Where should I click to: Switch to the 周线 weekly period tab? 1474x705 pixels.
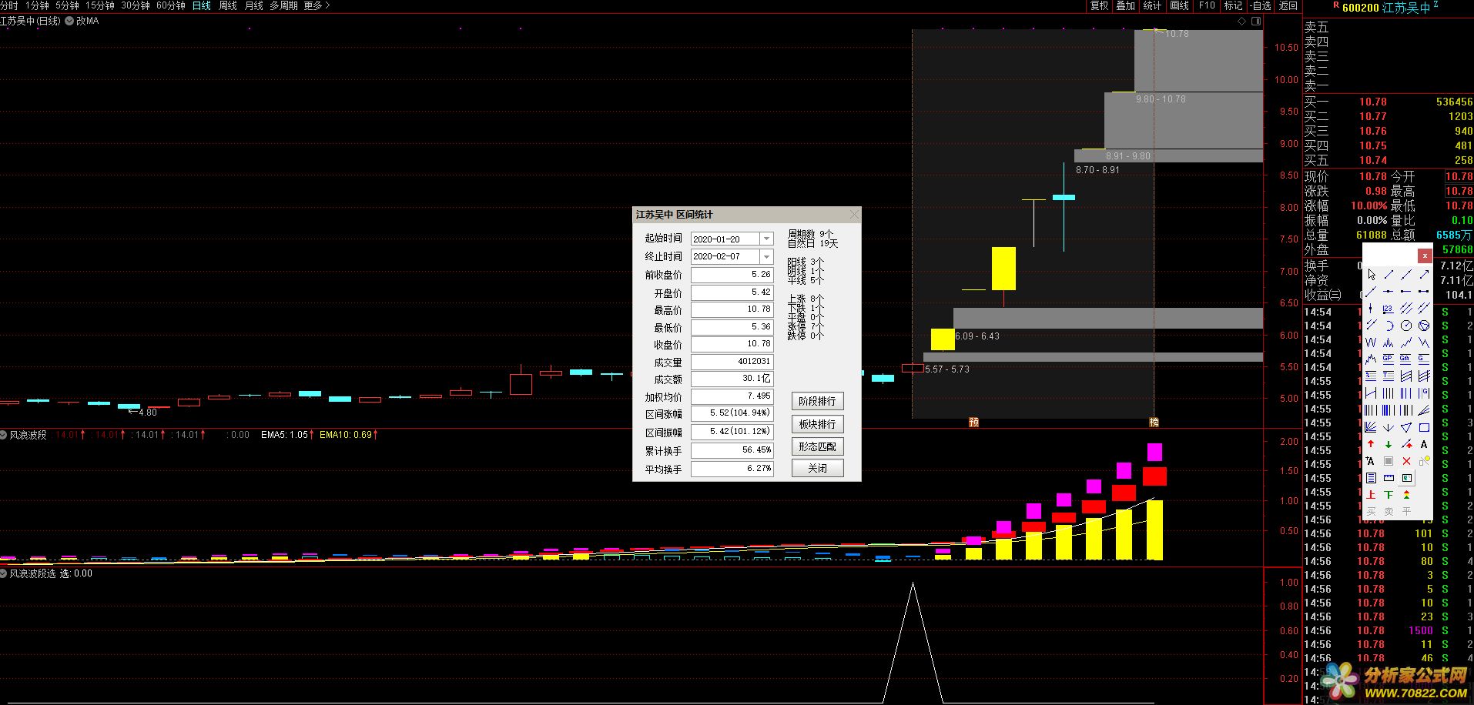pos(228,5)
